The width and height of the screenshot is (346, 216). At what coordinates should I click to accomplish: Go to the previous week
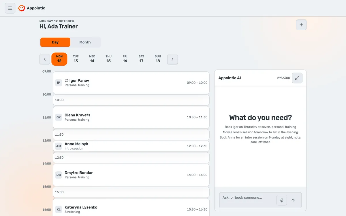tap(45, 59)
